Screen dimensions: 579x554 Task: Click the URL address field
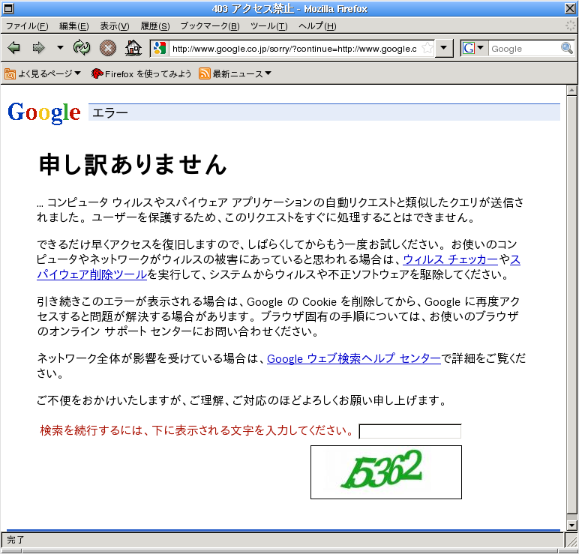(295, 49)
